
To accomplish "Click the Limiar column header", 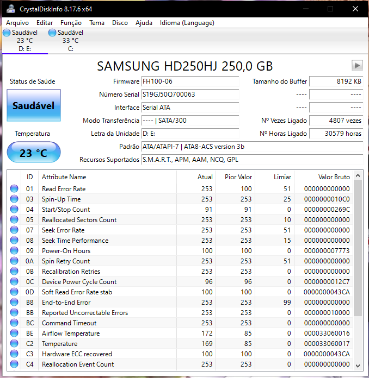I will pyautogui.click(x=275, y=177).
